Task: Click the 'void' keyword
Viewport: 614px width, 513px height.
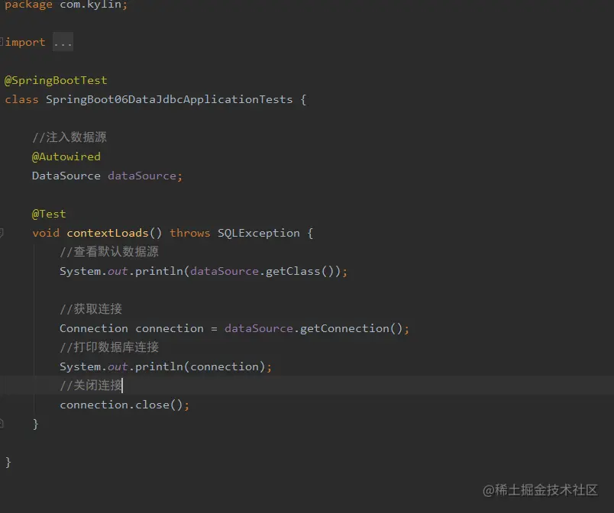Action: pyautogui.click(x=46, y=234)
